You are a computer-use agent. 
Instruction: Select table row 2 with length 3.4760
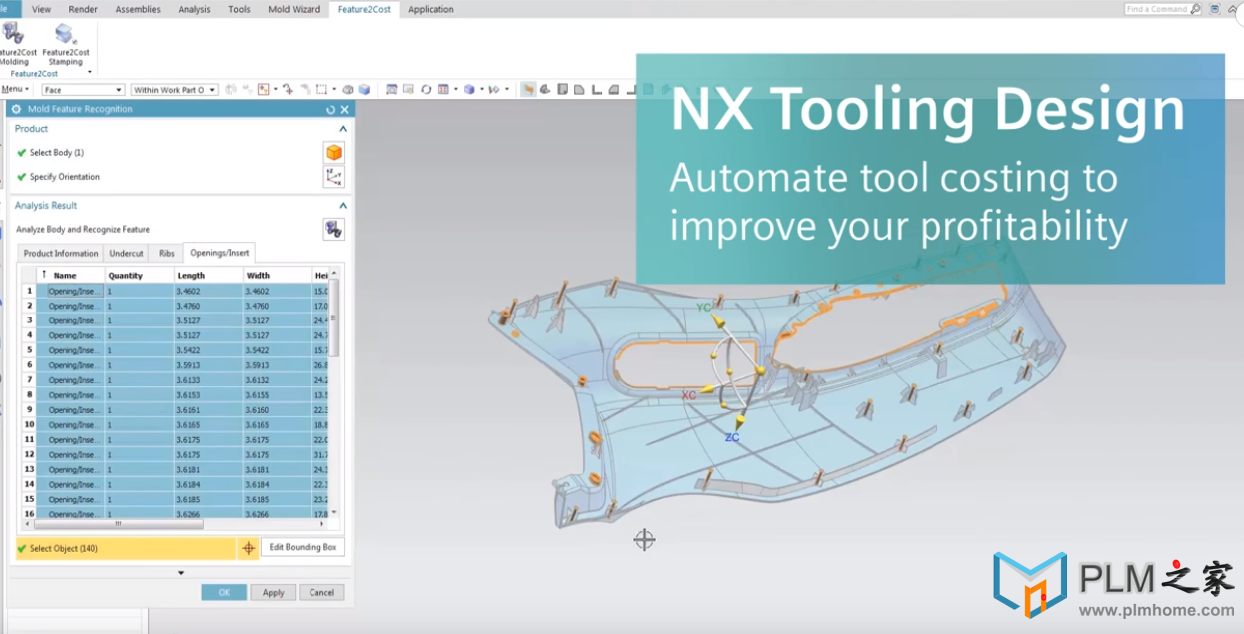click(177, 306)
